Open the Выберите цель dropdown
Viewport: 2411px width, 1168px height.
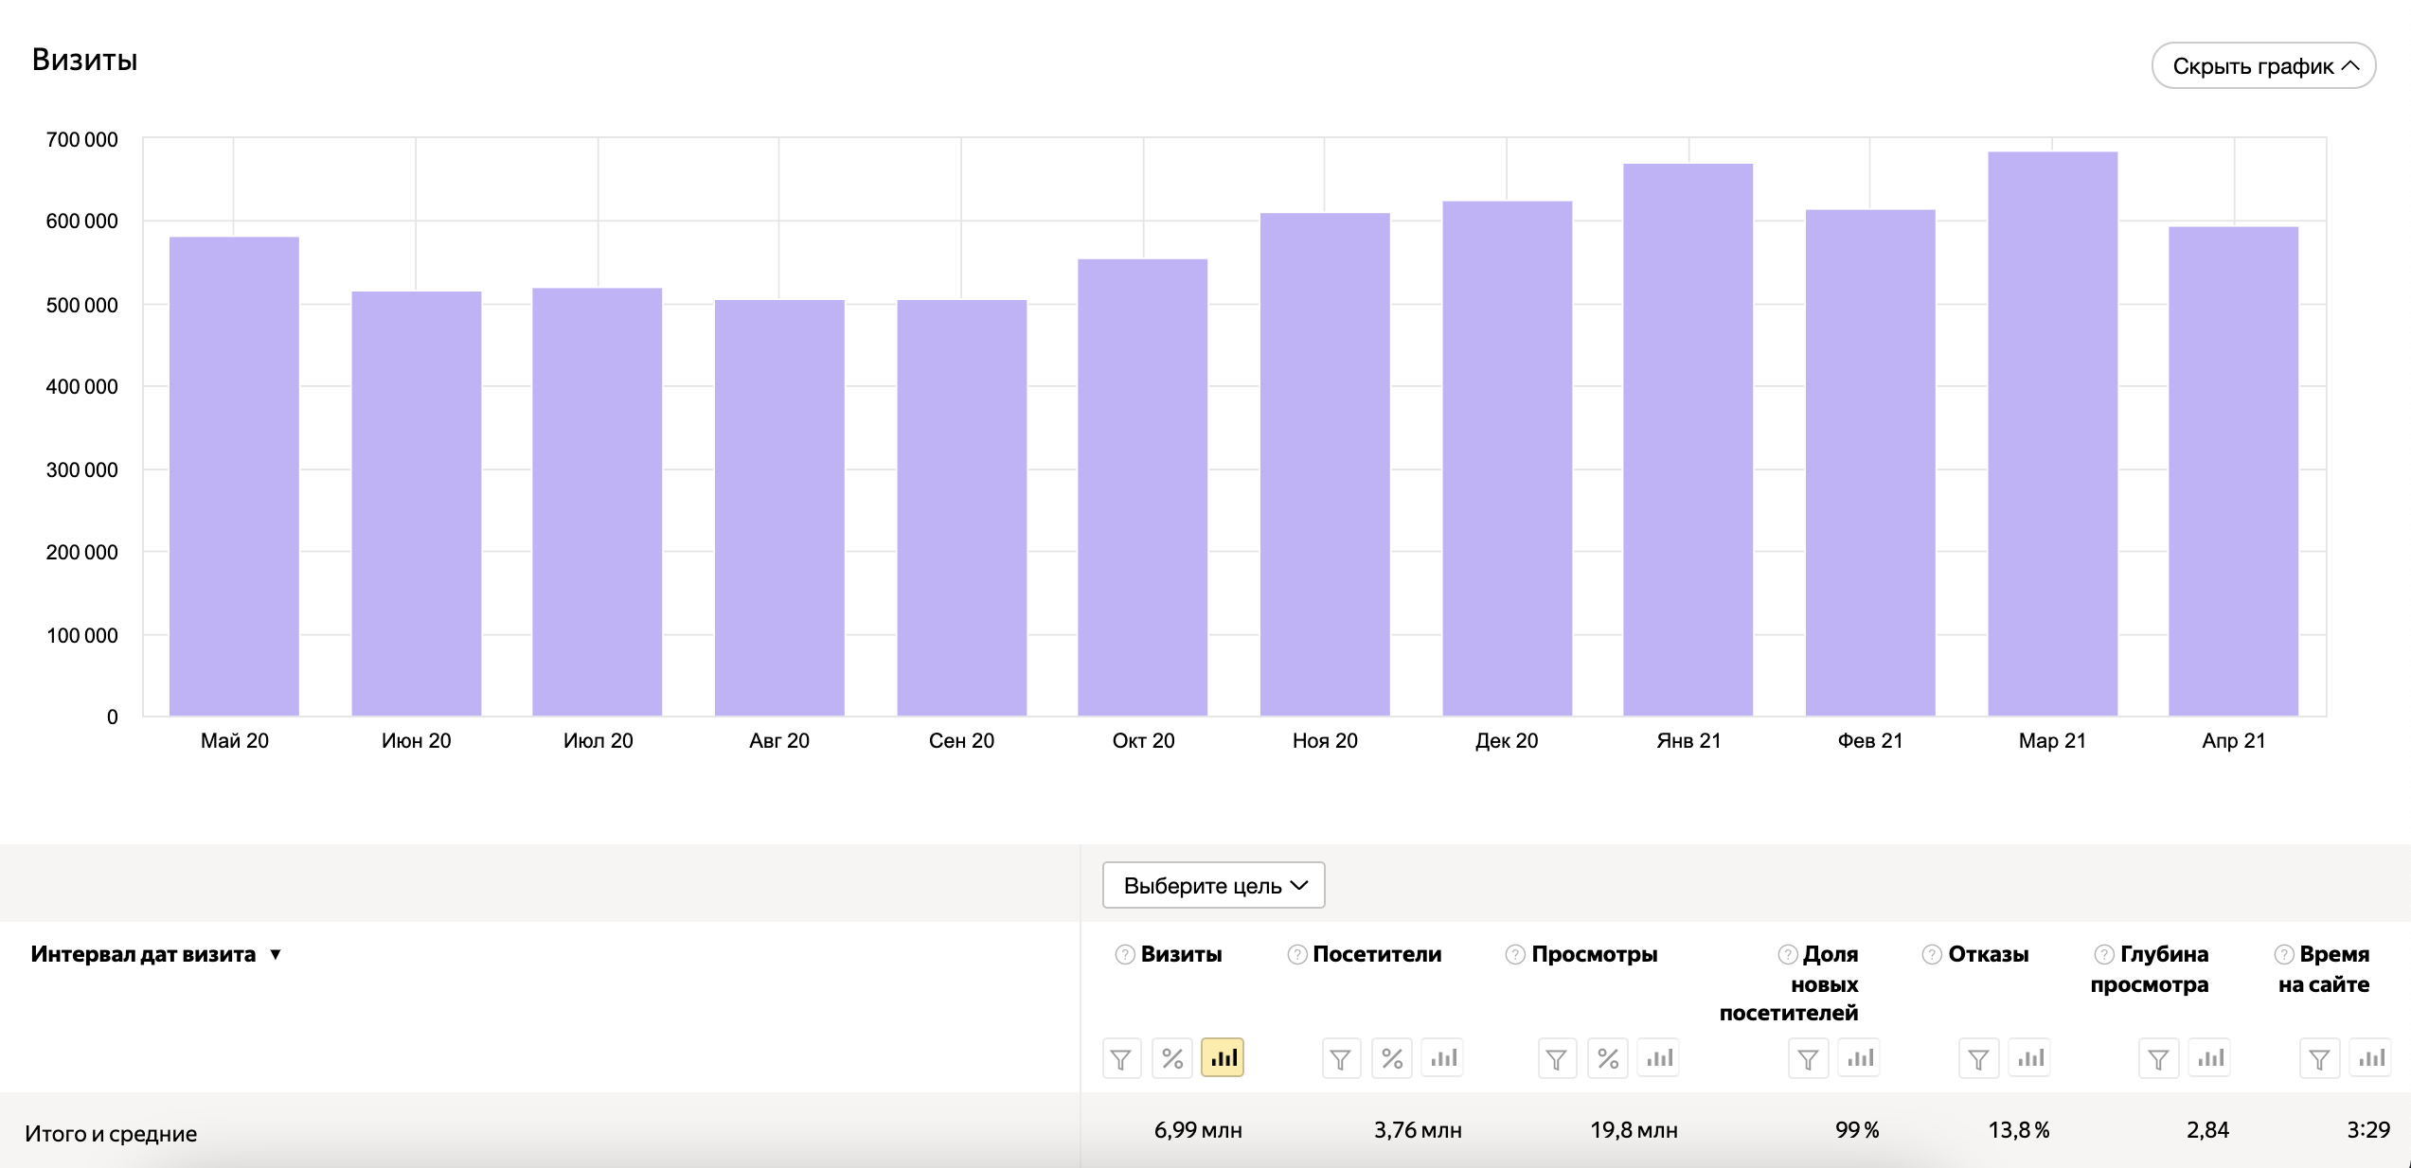click(x=1213, y=885)
